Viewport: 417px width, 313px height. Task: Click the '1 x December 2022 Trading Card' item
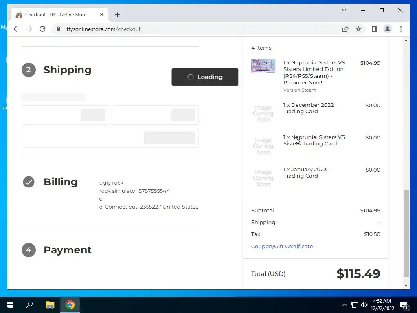coord(308,108)
